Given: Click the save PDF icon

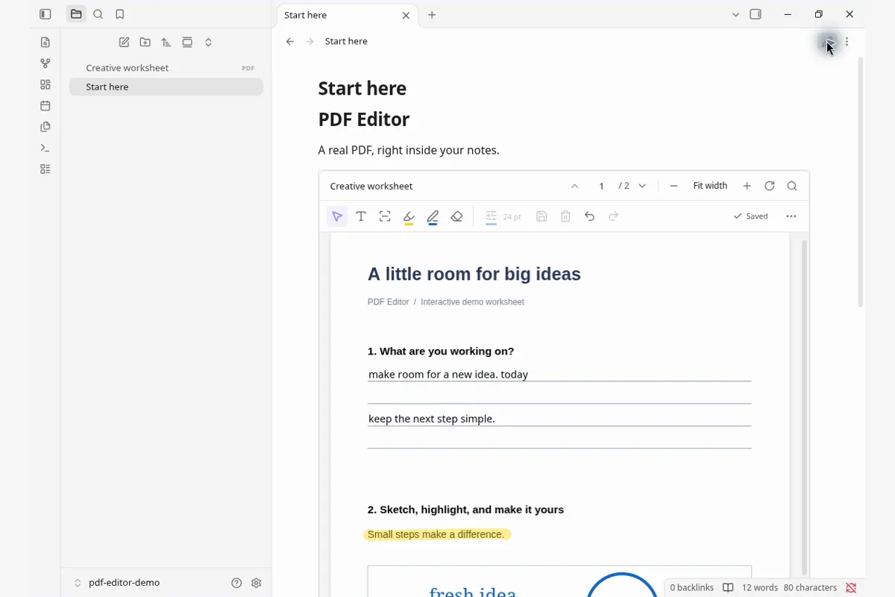Looking at the screenshot, I should pos(542,216).
